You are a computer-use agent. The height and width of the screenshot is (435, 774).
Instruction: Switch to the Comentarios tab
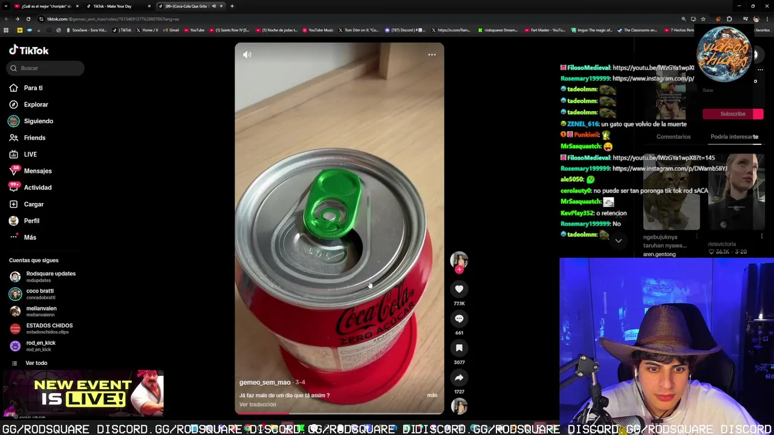tap(674, 137)
